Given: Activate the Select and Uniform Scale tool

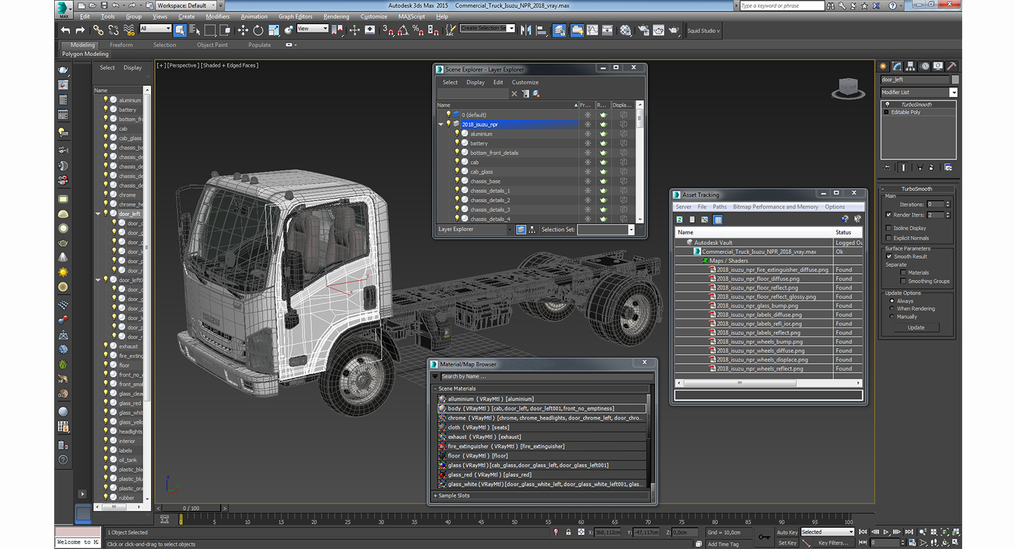Looking at the screenshot, I should point(274,30).
